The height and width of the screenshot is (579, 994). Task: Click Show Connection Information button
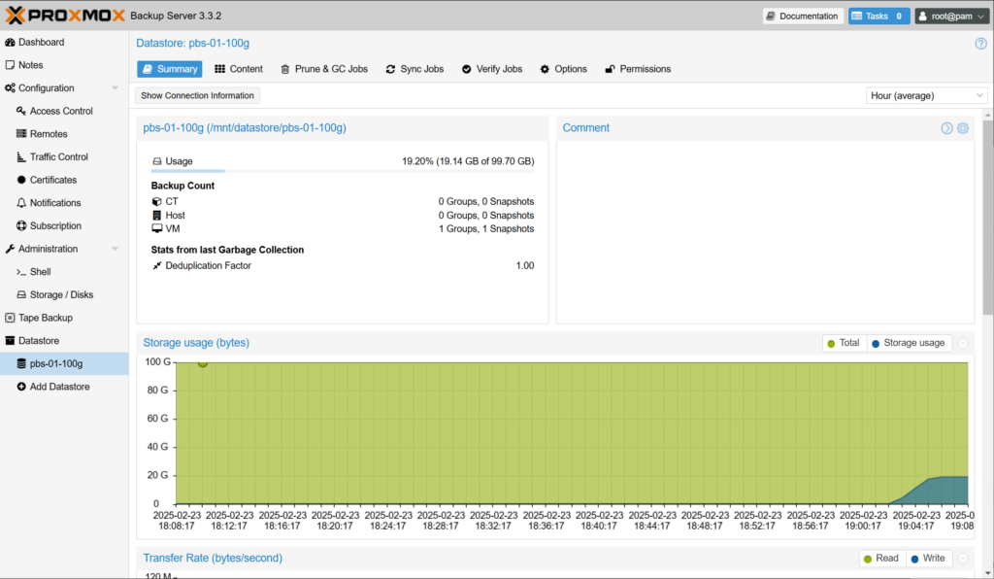coord(197,96)
